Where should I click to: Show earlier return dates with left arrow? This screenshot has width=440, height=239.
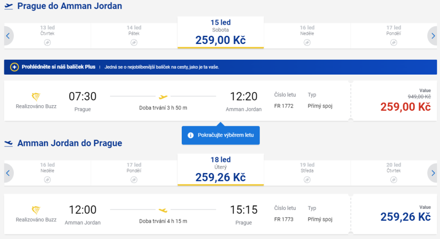[9, 173]
